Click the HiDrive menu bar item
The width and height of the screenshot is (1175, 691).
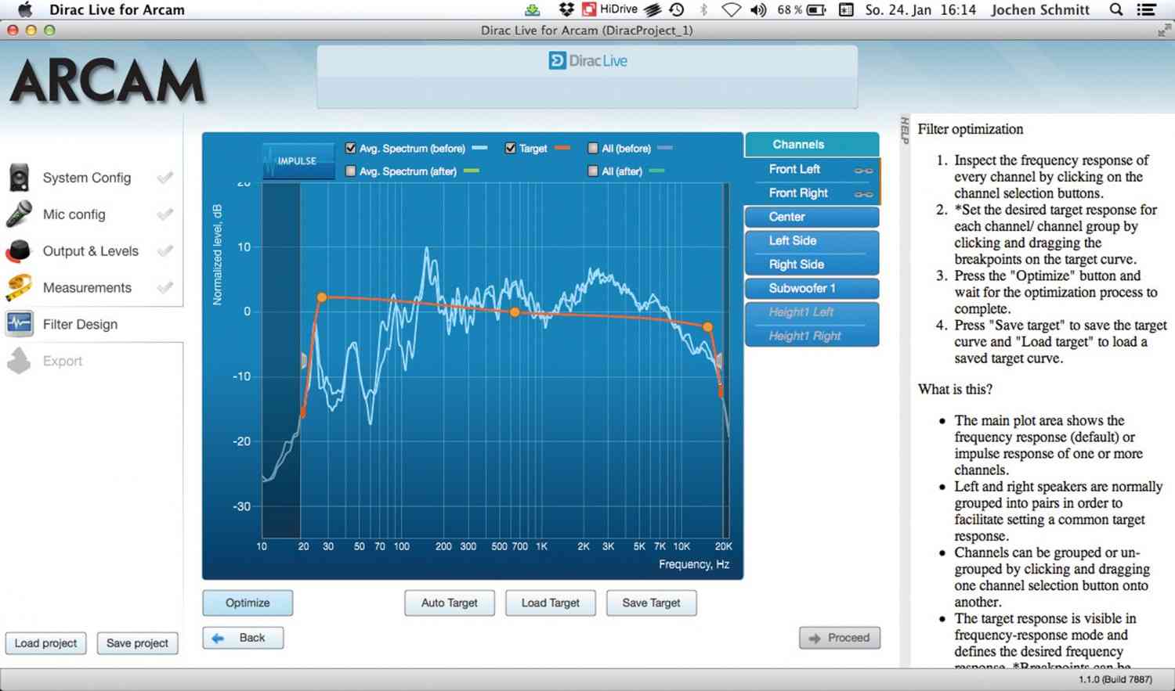[x=609, y=9]
